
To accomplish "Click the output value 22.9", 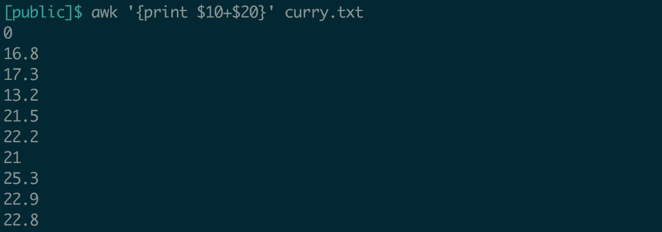I will [21, 200].
